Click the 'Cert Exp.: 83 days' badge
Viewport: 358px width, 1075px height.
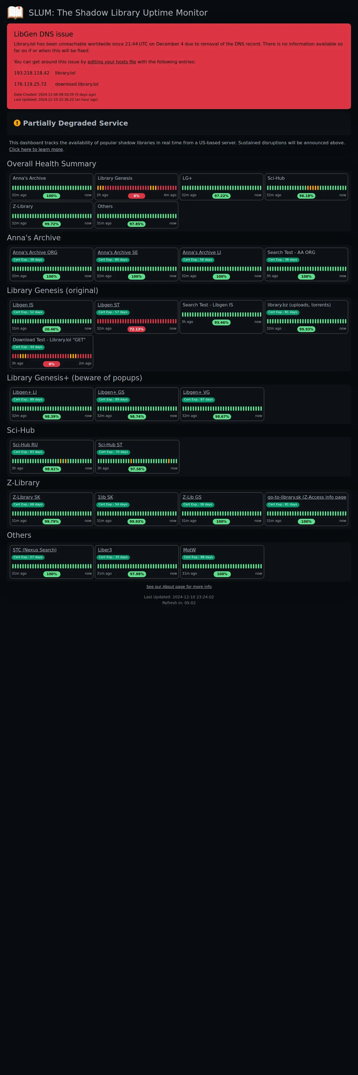28,452
